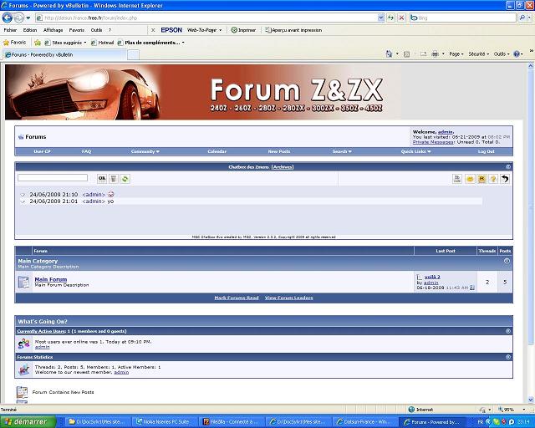Click the Mark Forums Read link
Image resolution: width=535 pixels, height=428 pixels.
coord(236,298)
